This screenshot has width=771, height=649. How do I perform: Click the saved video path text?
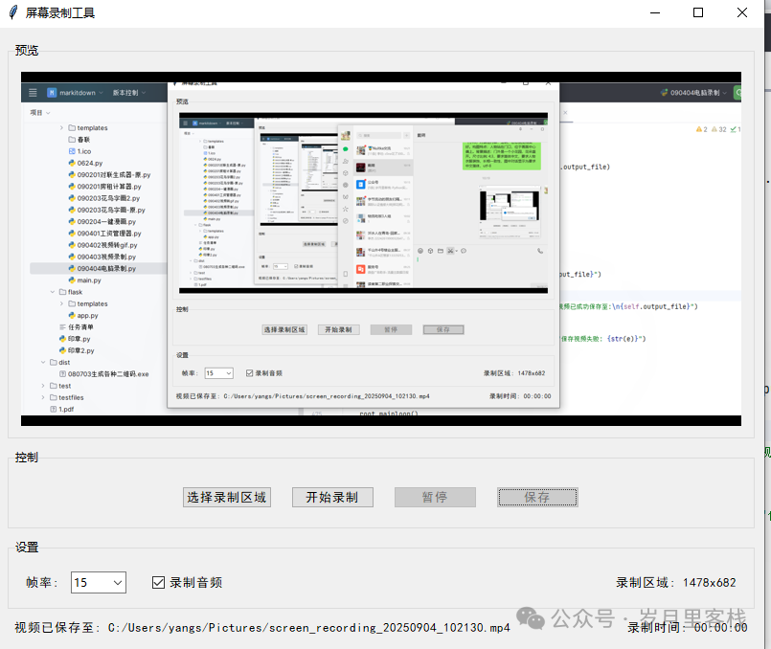(x=262, y=627)
